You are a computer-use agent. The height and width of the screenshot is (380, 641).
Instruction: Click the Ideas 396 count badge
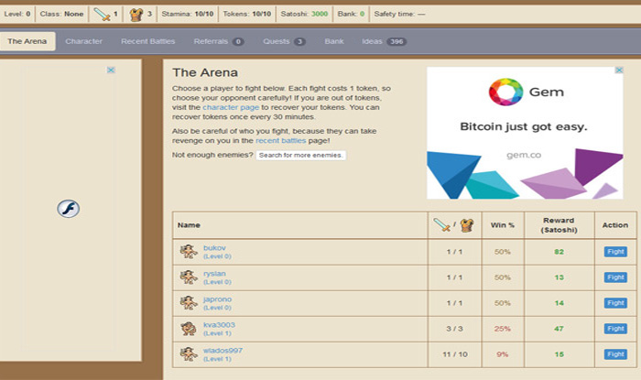397,42
